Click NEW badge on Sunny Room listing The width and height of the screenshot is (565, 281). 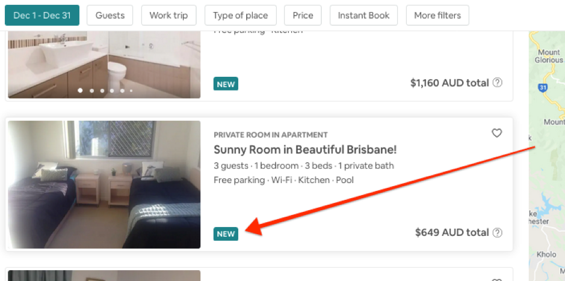pos(226,234)
